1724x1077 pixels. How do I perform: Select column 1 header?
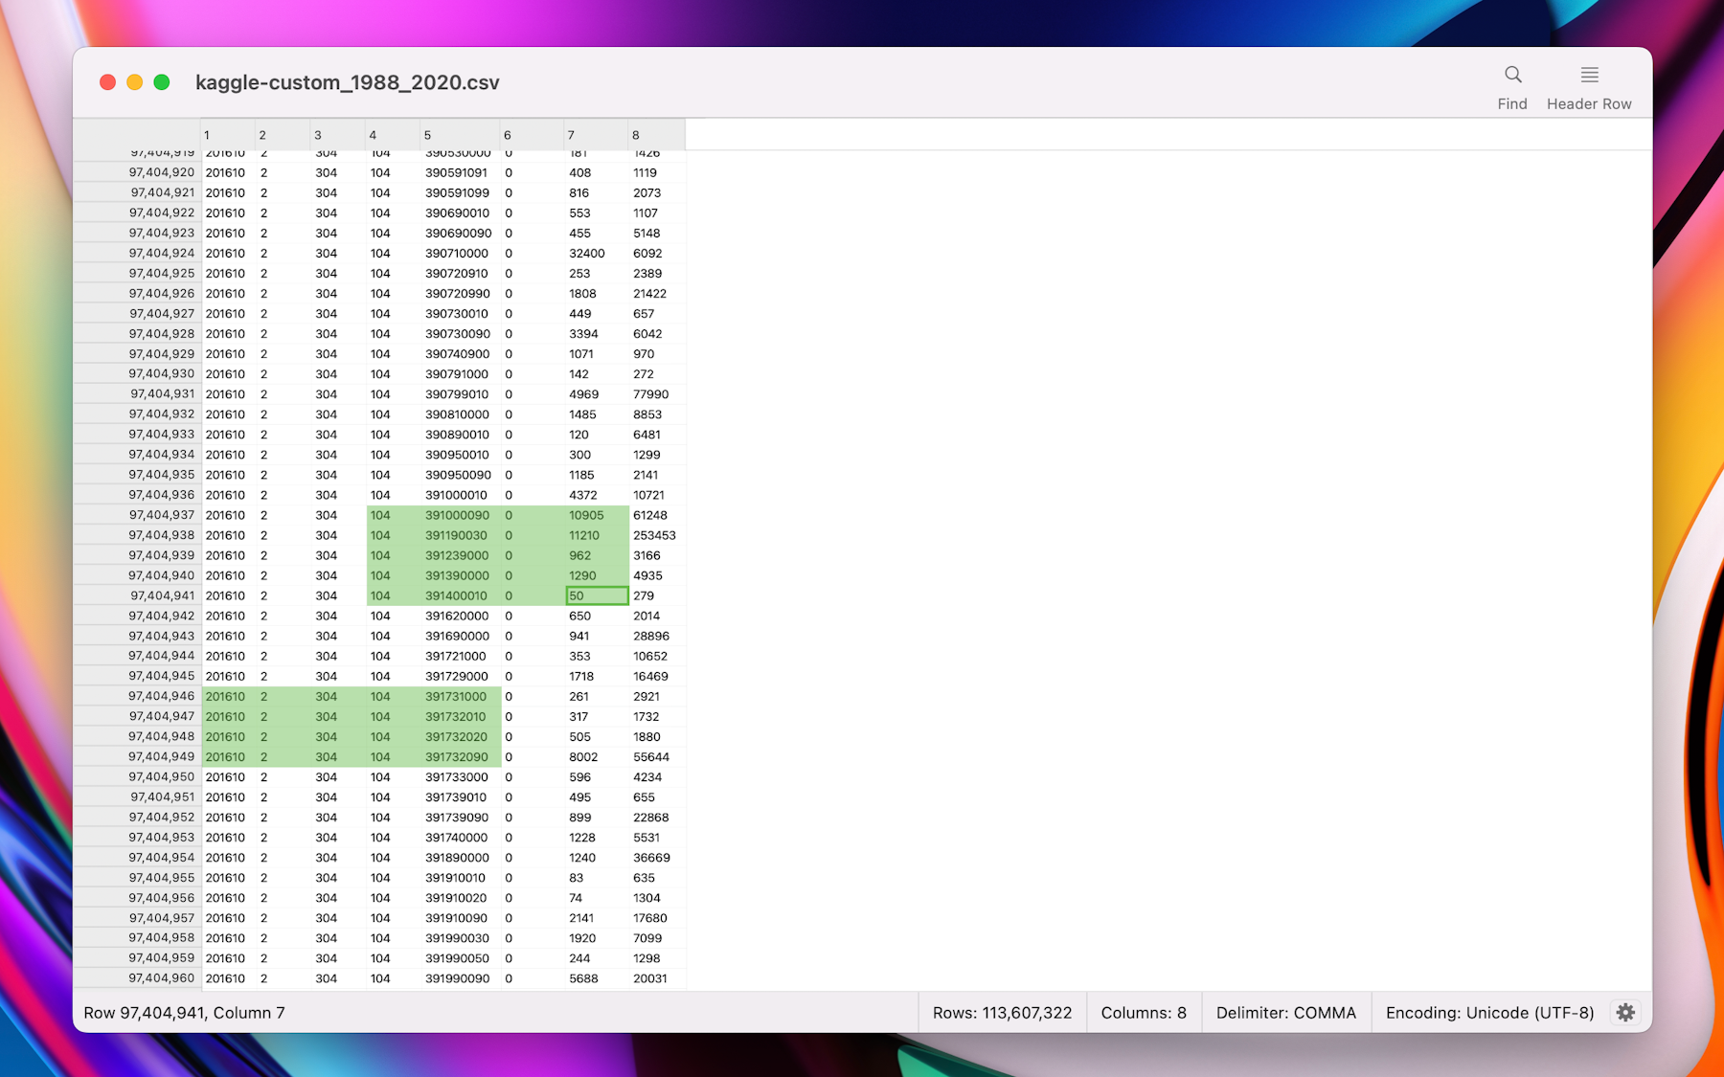tap(227, 135)
